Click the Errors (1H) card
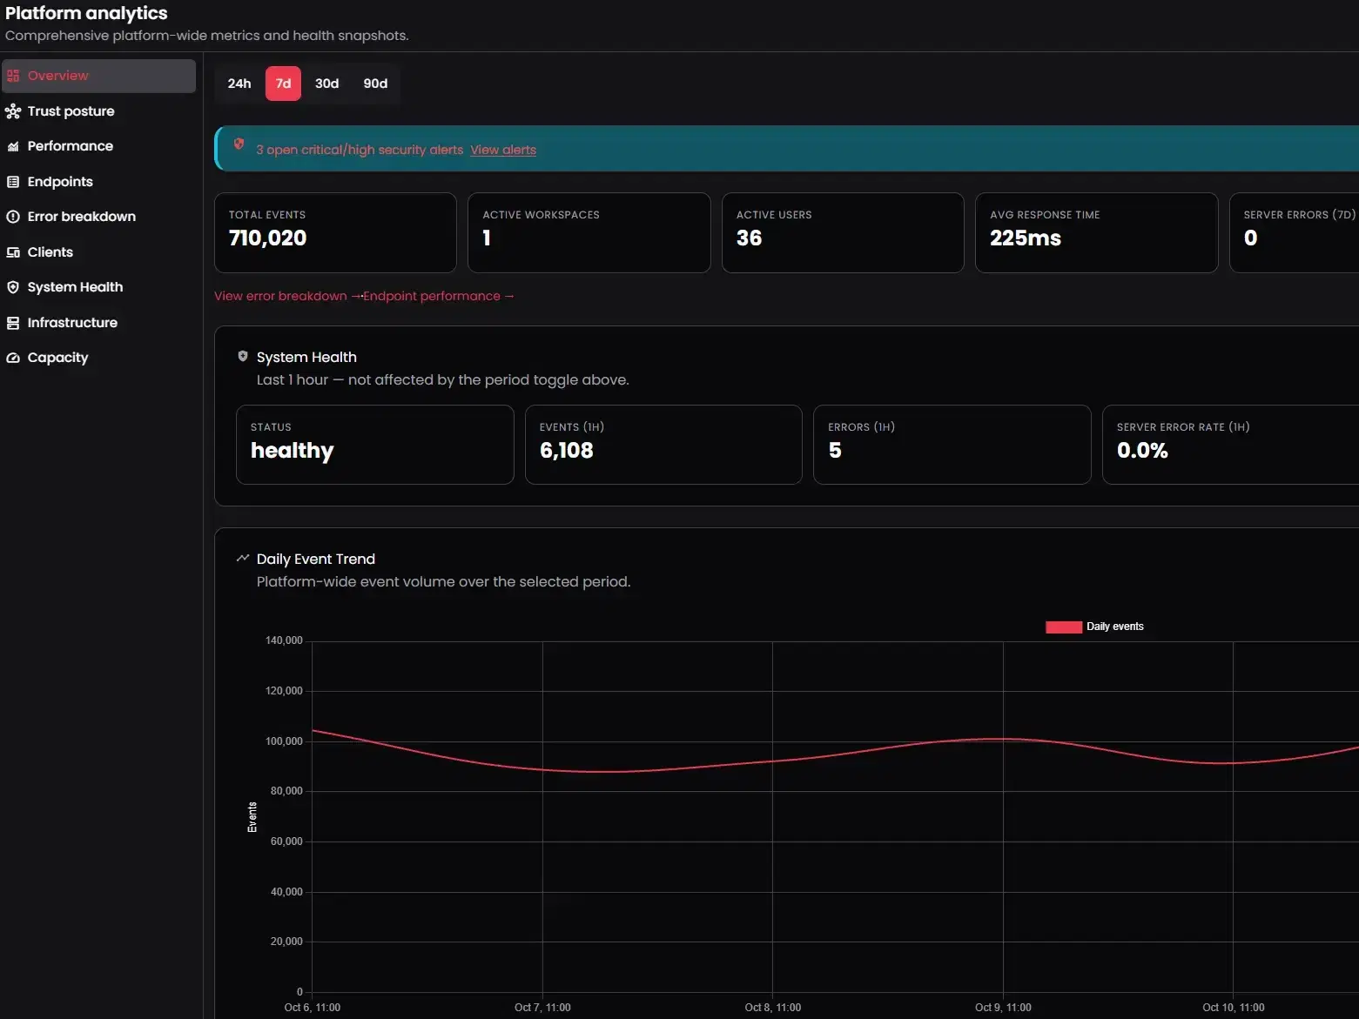 click(952, 445)
